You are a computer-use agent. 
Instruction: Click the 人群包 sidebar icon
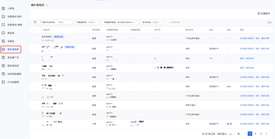click(x=3, y=8)
